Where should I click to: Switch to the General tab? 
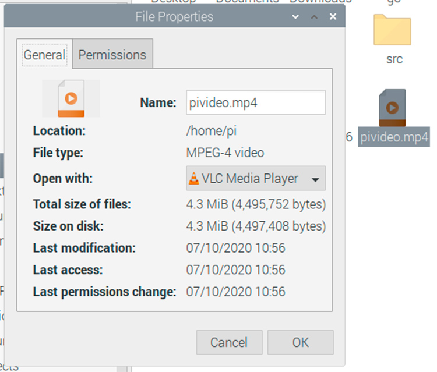click(44, 55)
